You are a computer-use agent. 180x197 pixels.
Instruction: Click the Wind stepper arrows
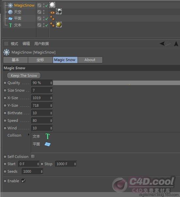(x=51, y=128)
